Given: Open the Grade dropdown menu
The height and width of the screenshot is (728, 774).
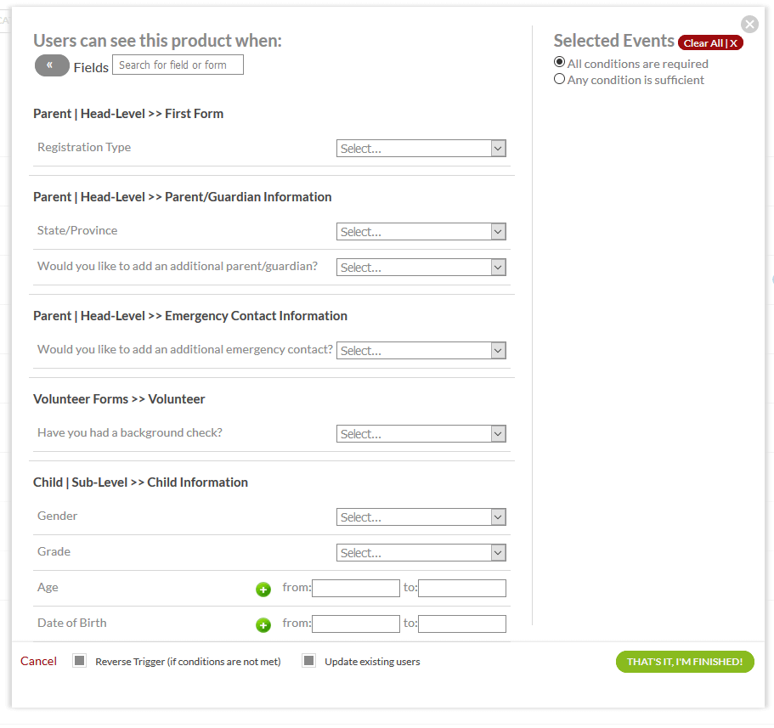Looking at the screenshot, I should coord(421,553).
